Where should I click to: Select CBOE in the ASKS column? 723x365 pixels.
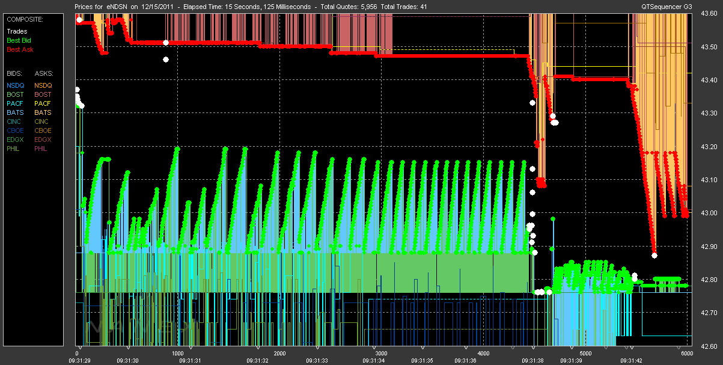pos(43,130)
